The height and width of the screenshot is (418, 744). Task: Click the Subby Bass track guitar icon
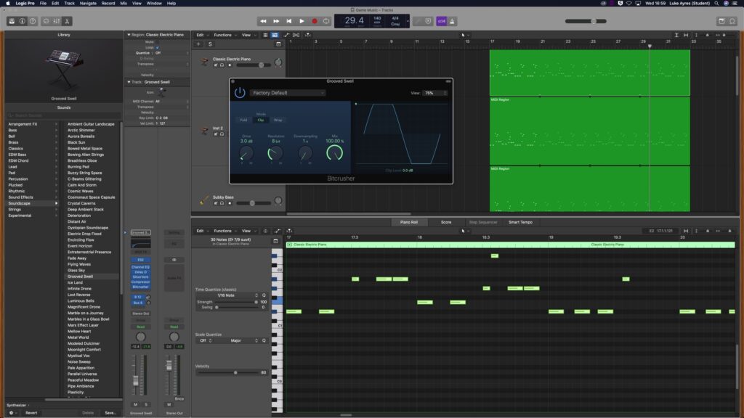coord(204,200)
